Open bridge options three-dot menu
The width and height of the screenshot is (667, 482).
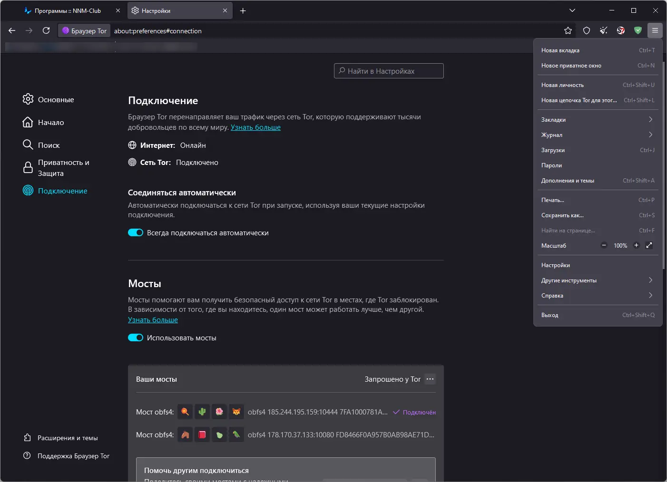click(430, 379)
